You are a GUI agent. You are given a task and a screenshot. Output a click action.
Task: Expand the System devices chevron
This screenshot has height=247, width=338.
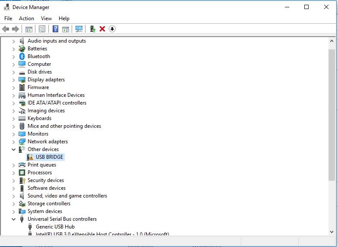pyautogui.click(x=13, y=211)
